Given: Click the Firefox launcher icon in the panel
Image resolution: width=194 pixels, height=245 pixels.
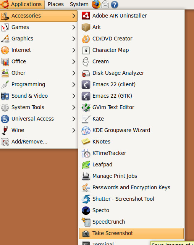Looking at the screenshot, I should coord(96,4).
